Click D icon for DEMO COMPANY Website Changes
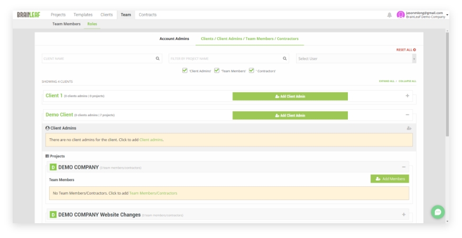The height and width of the screenshot is (238, 462). click(53, 215)
